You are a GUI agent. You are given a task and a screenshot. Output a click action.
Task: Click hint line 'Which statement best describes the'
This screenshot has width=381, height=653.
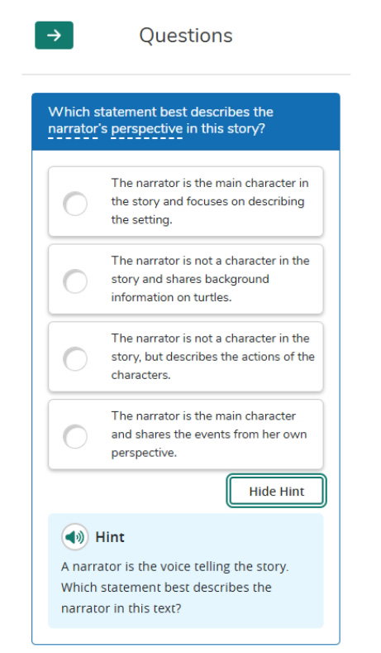pos(166,588)
